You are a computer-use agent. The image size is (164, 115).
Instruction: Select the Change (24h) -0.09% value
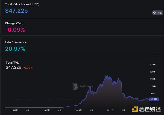(15, 30)
